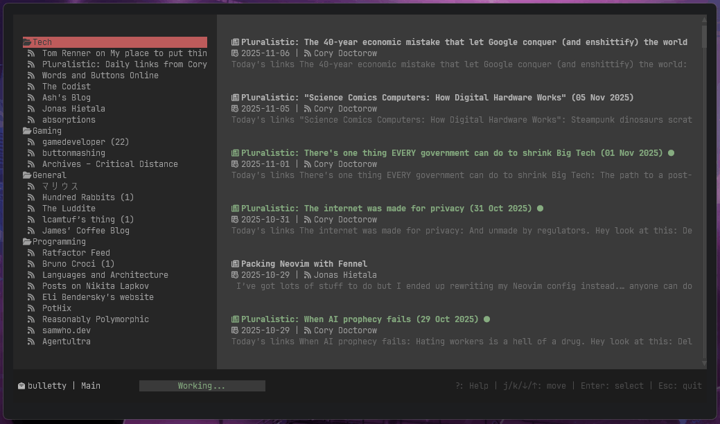
Task: Click RSS icon next to absorptions
Action: pos(31,120)
